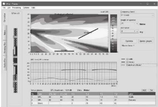The height and width of the screenshot is (107, 158).
Task: Click the Update graph button
Action: [146, 41]
